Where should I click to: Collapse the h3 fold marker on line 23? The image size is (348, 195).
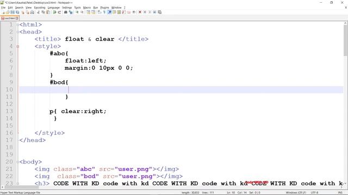coord(18,184)
